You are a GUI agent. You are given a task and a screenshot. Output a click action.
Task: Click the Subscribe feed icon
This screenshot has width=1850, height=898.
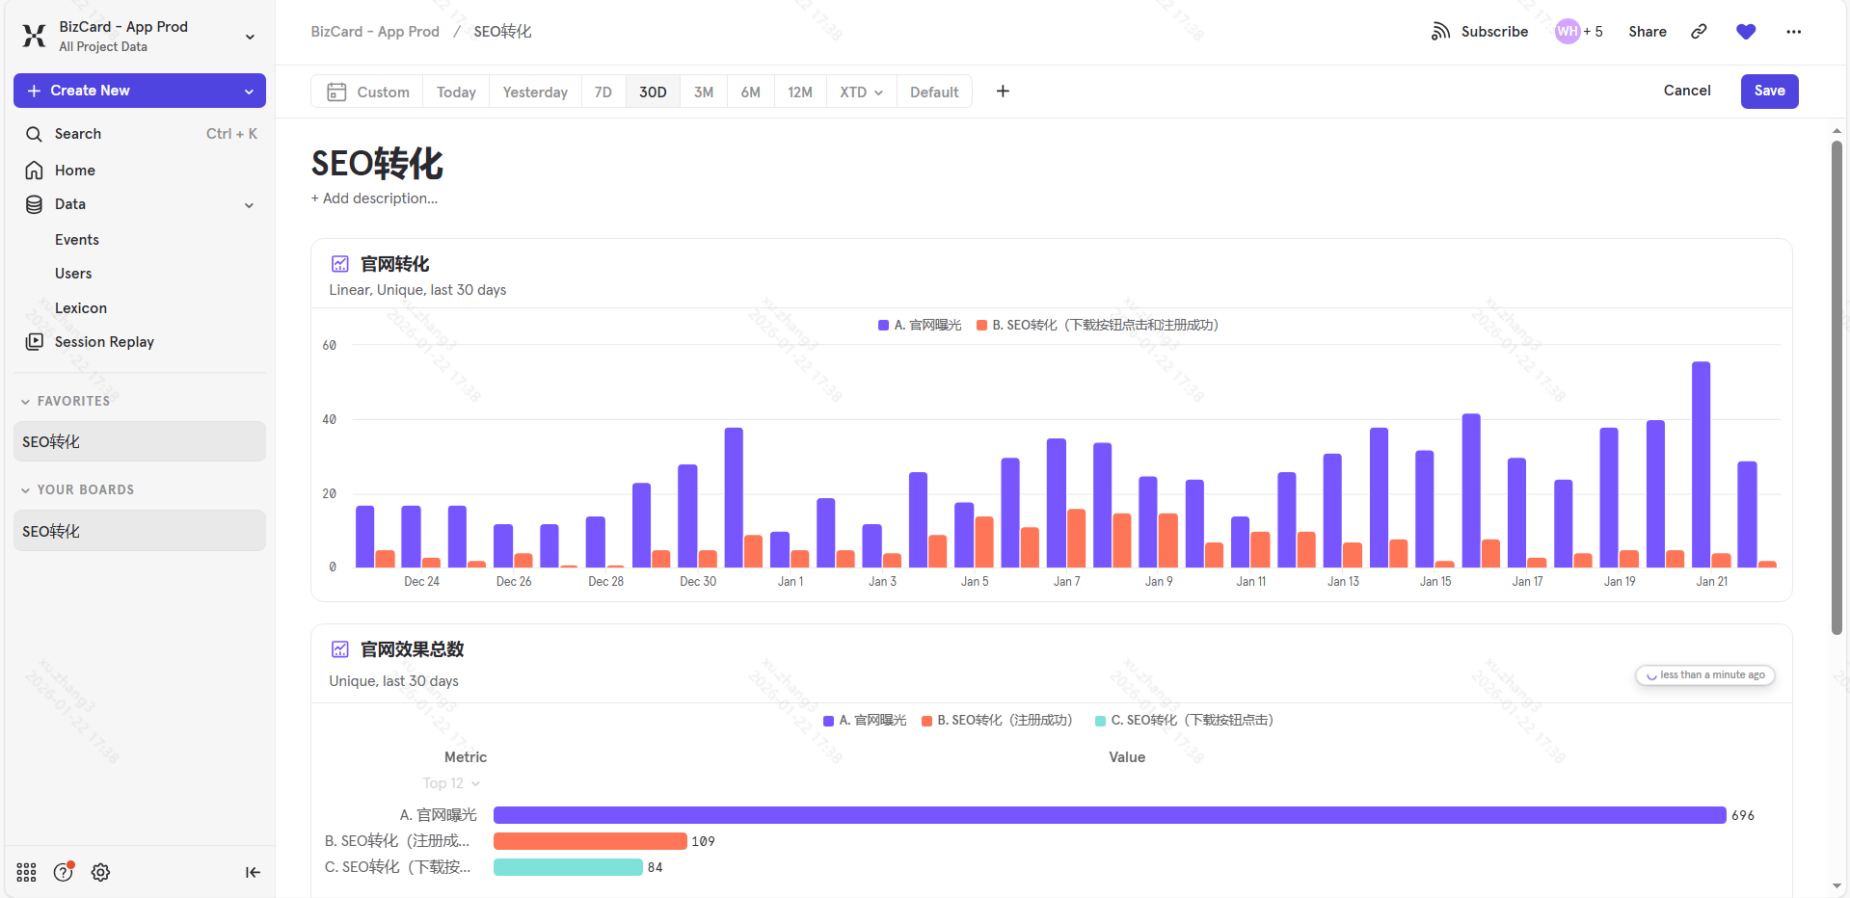(1440, 32)
